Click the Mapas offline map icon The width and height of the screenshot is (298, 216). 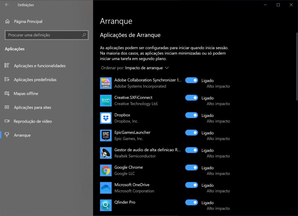7,93
